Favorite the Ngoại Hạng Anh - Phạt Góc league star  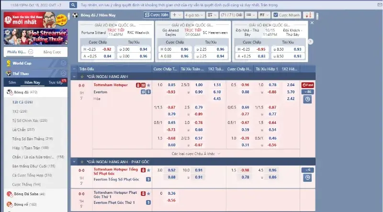(x=82, y=162)
